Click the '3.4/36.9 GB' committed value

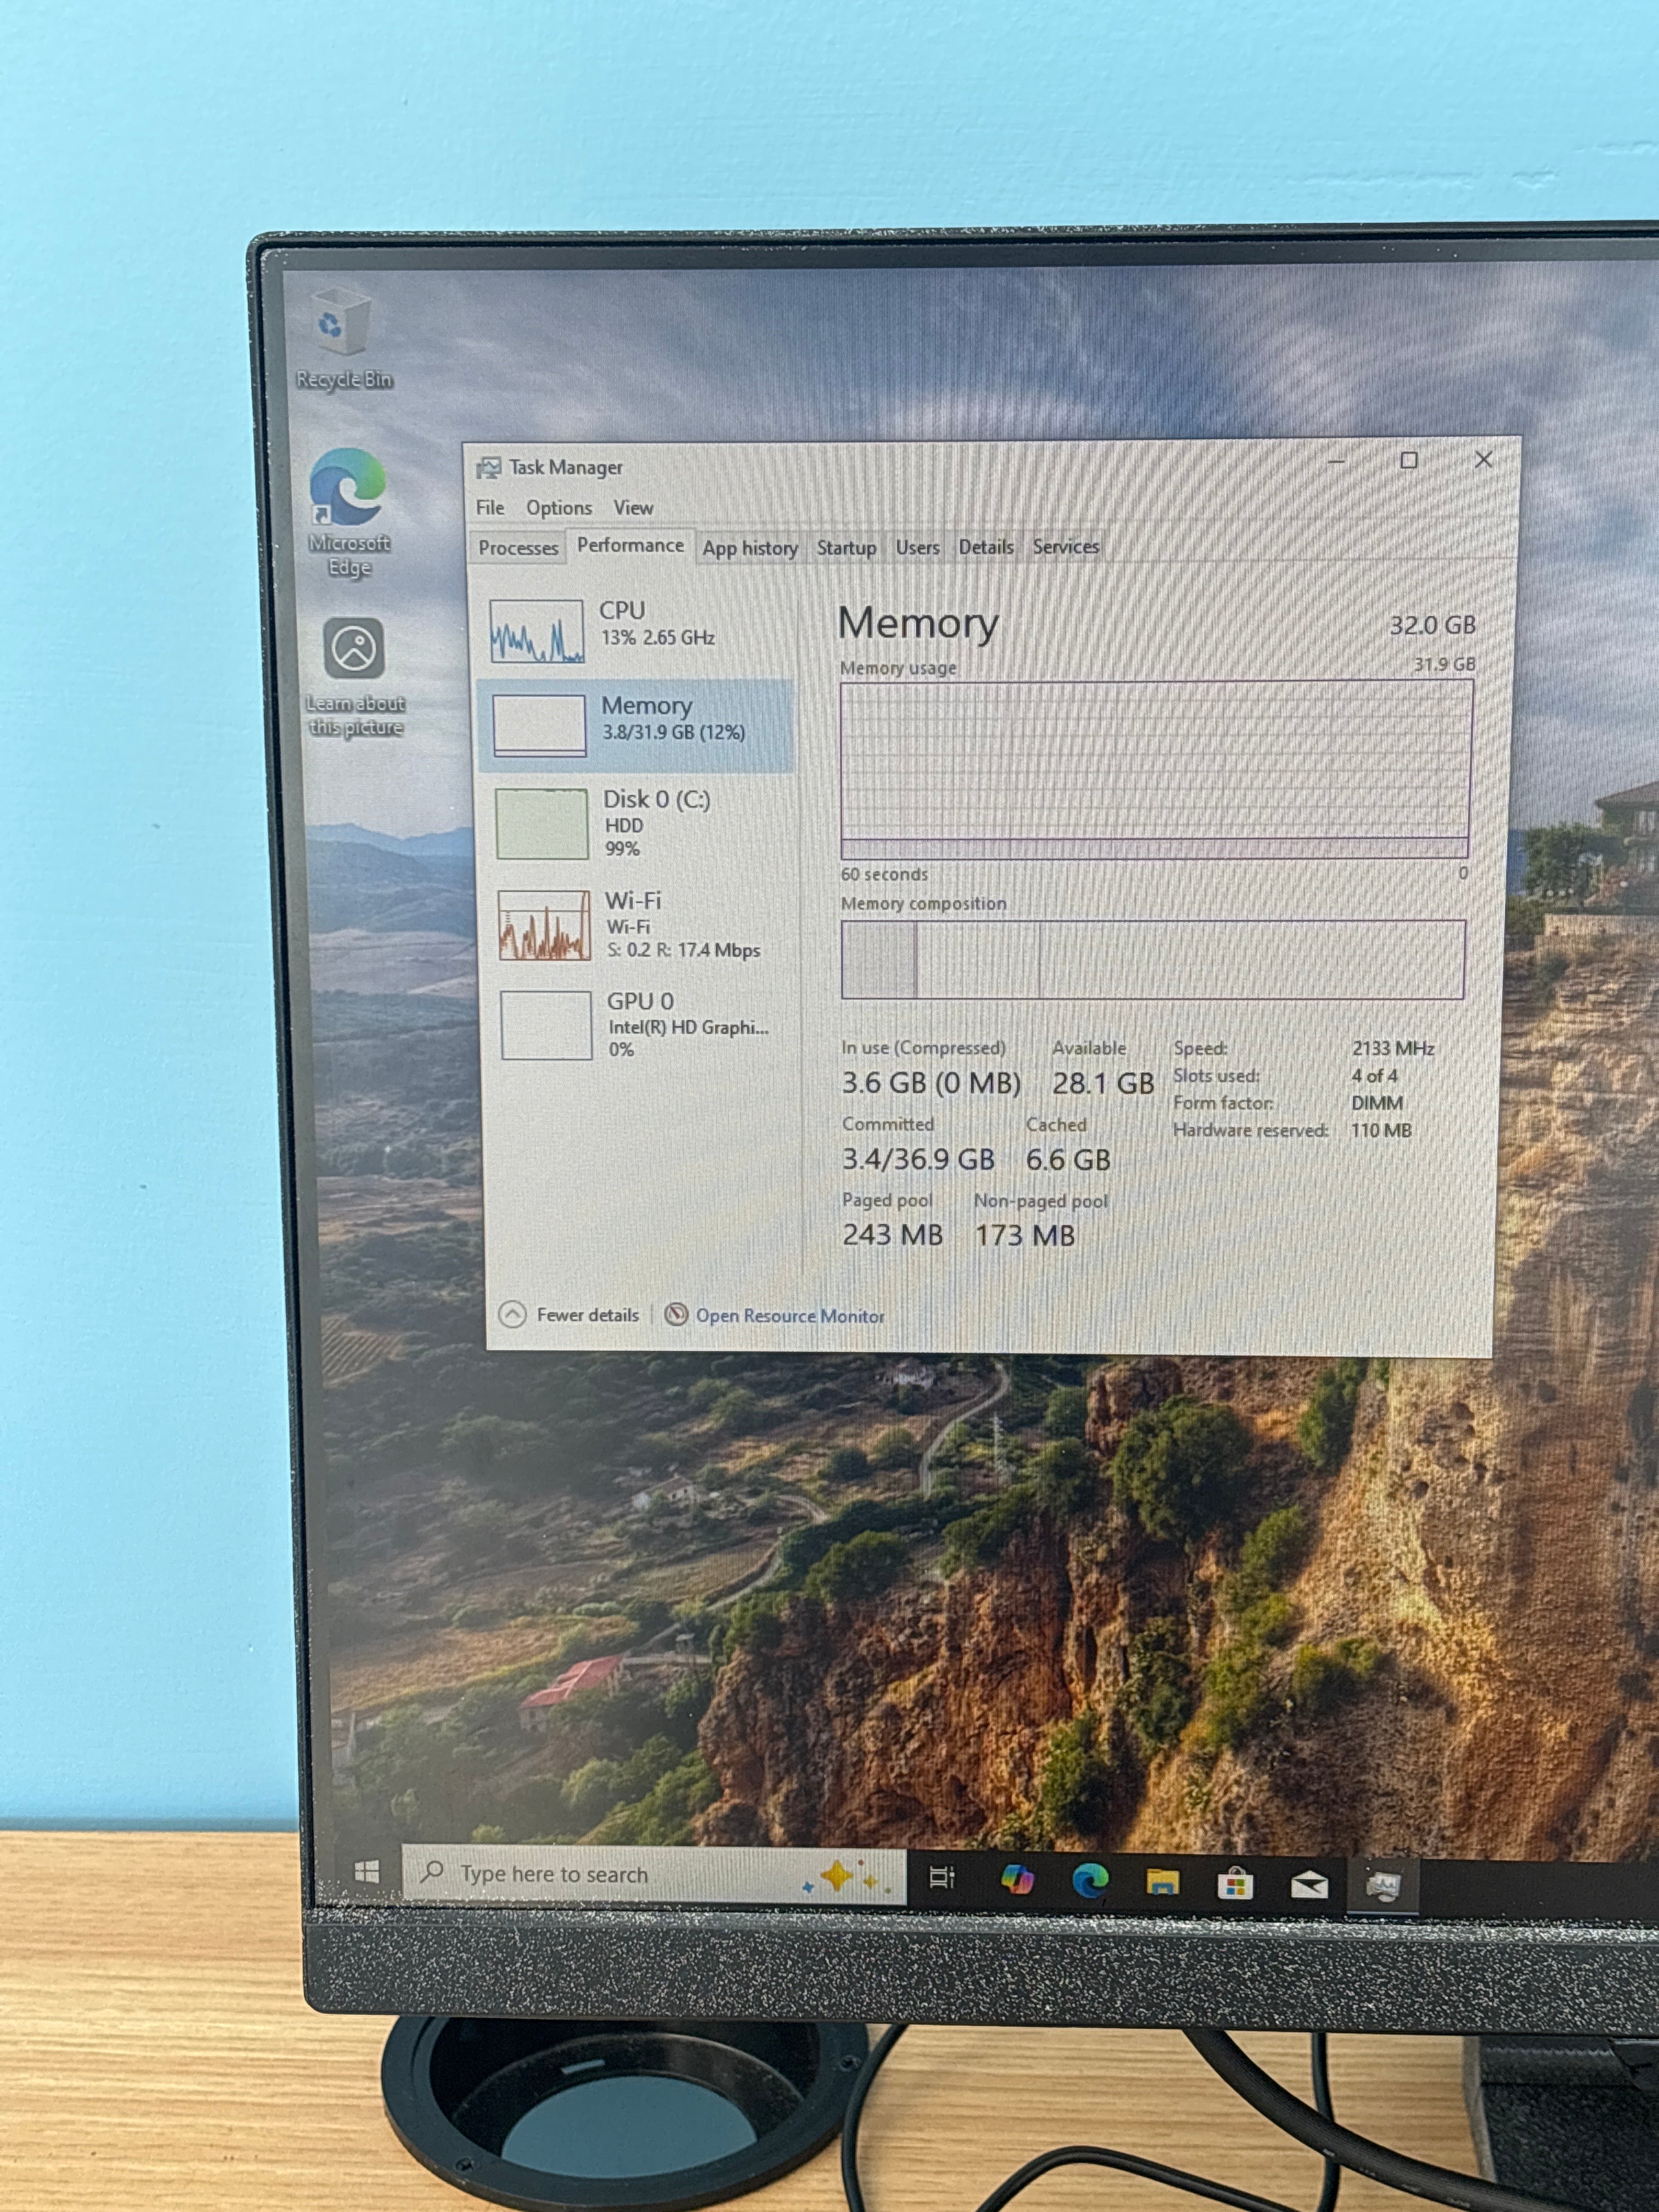tap(918, 1159)
